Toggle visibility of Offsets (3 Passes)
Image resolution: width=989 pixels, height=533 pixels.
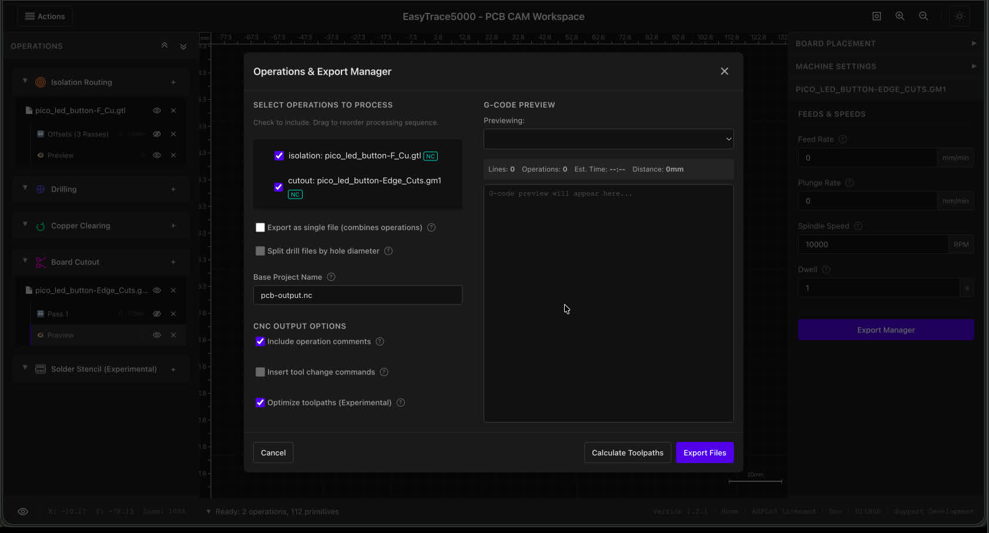157,134
